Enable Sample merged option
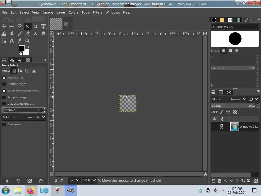261x196 pixels. coord(4,97)
